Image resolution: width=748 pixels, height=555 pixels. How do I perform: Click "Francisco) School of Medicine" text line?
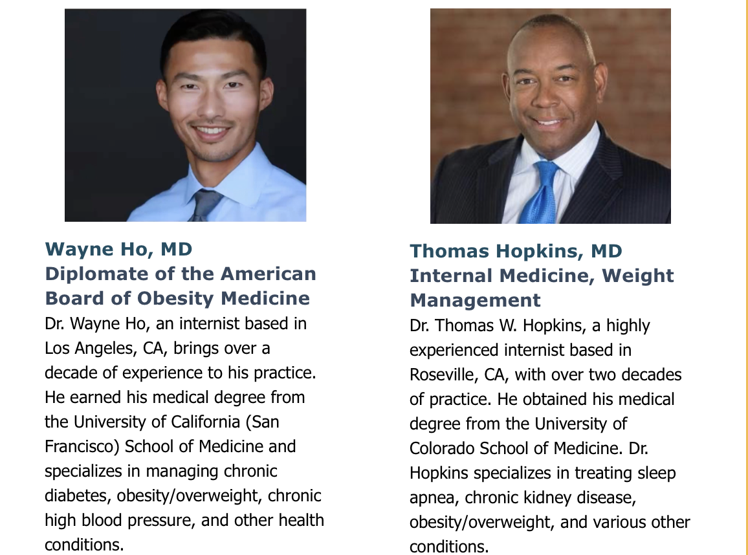pos(170,446)
